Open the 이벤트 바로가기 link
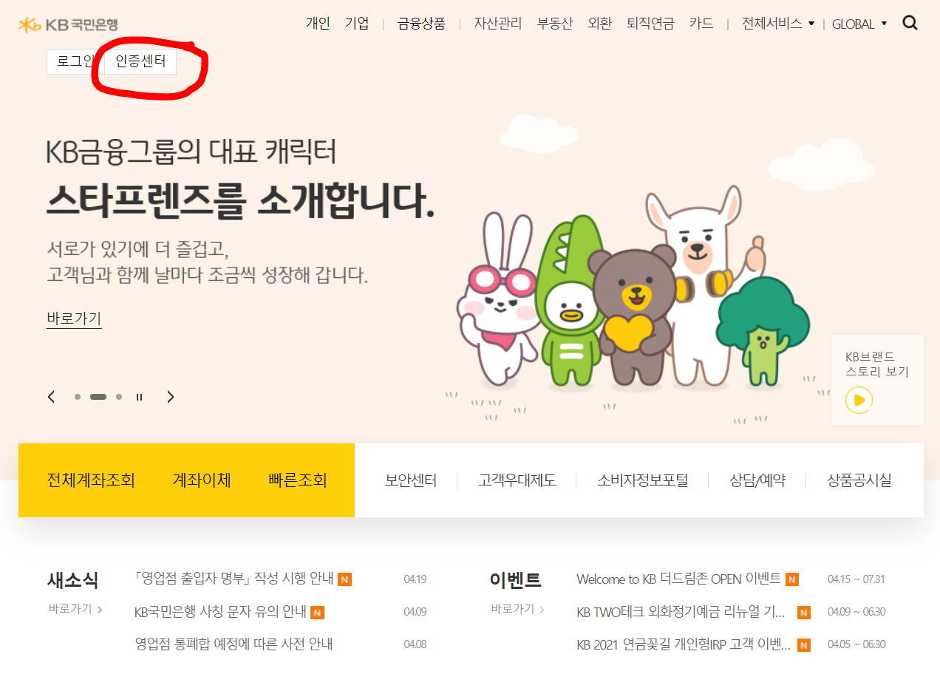 pos(518,610)
